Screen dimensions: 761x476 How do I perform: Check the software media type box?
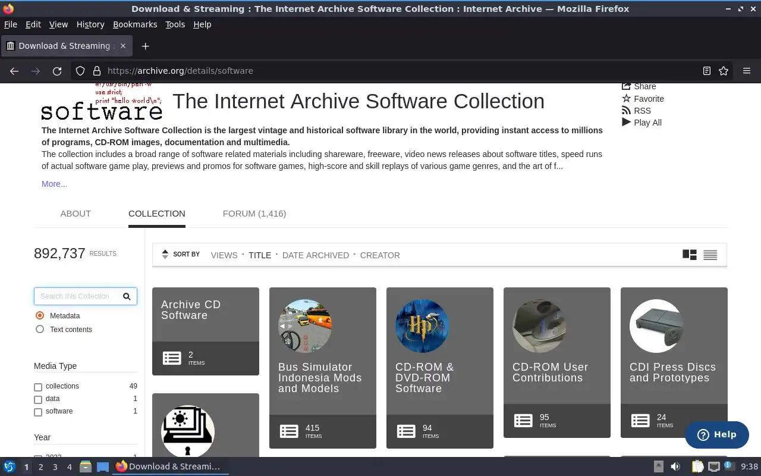(x=38, y=412)
